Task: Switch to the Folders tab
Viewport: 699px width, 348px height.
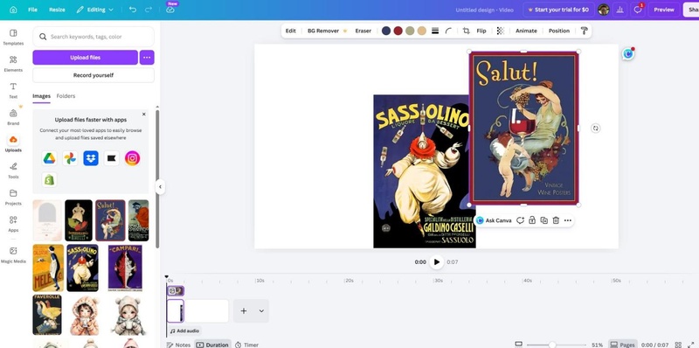Action: [66, 96]
